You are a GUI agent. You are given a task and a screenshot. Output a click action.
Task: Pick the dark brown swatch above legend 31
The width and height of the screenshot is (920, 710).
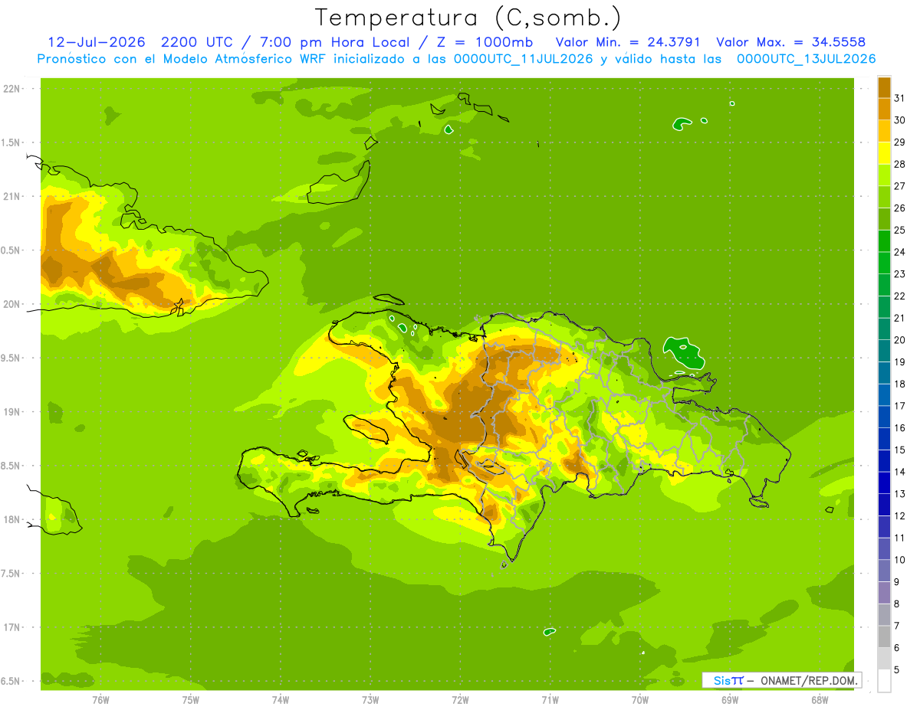(884, 87)
